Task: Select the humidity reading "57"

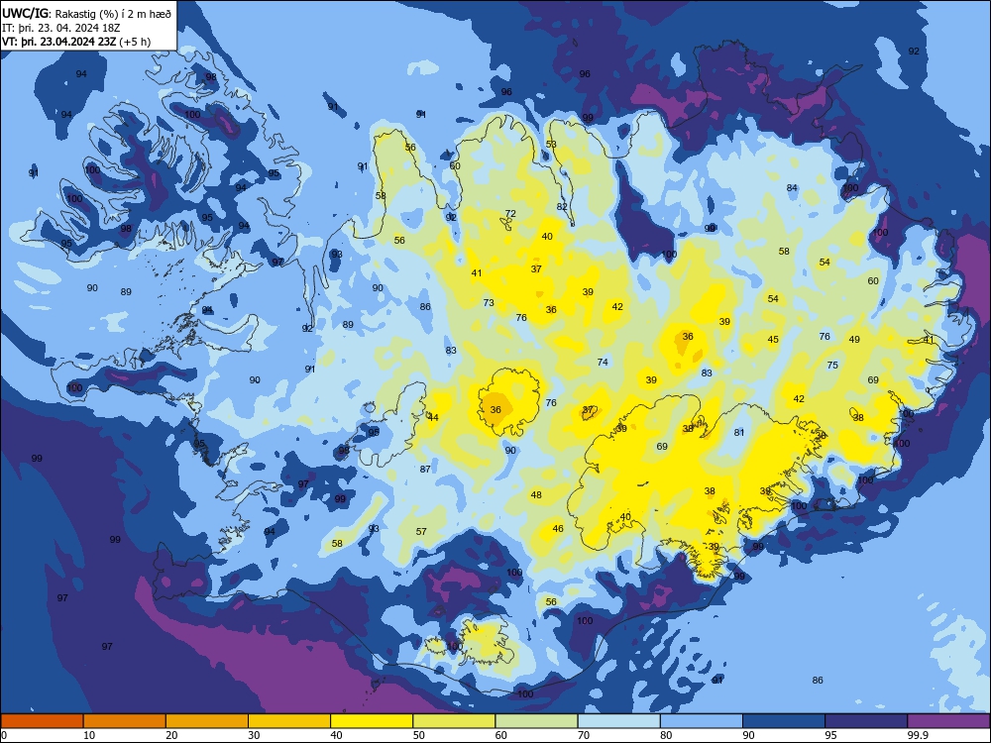Action: click(421, 531)
